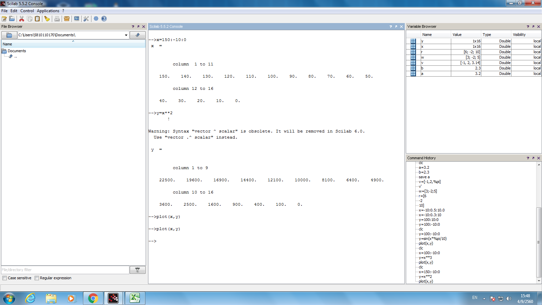Viewport: 542px width, 305px height.
Task: Open the Edit menu
Action: pos(14,11)
